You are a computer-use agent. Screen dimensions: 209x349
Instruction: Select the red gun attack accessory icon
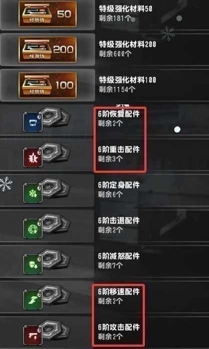(33, 335)
